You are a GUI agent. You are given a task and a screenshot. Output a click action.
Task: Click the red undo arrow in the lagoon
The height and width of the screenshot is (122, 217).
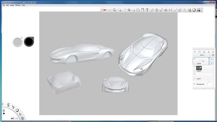point(13,118)
